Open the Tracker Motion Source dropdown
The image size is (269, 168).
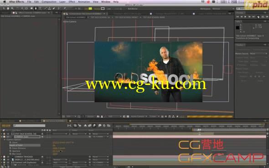click(259, 54)
